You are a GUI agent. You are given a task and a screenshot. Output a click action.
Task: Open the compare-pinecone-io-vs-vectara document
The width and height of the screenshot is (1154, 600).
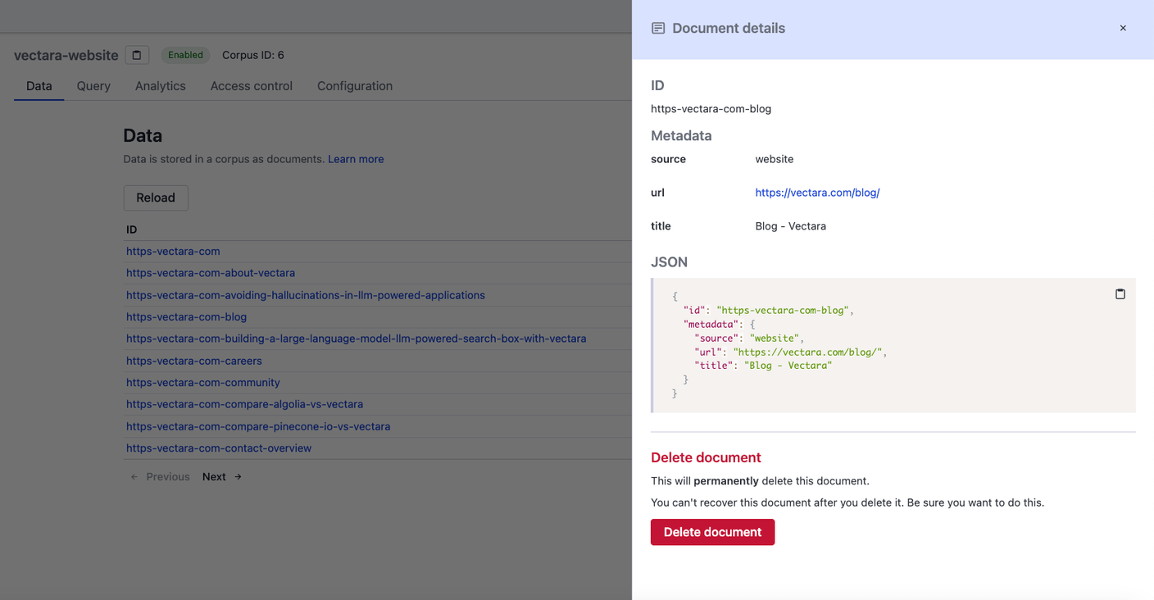pos(258,426)
